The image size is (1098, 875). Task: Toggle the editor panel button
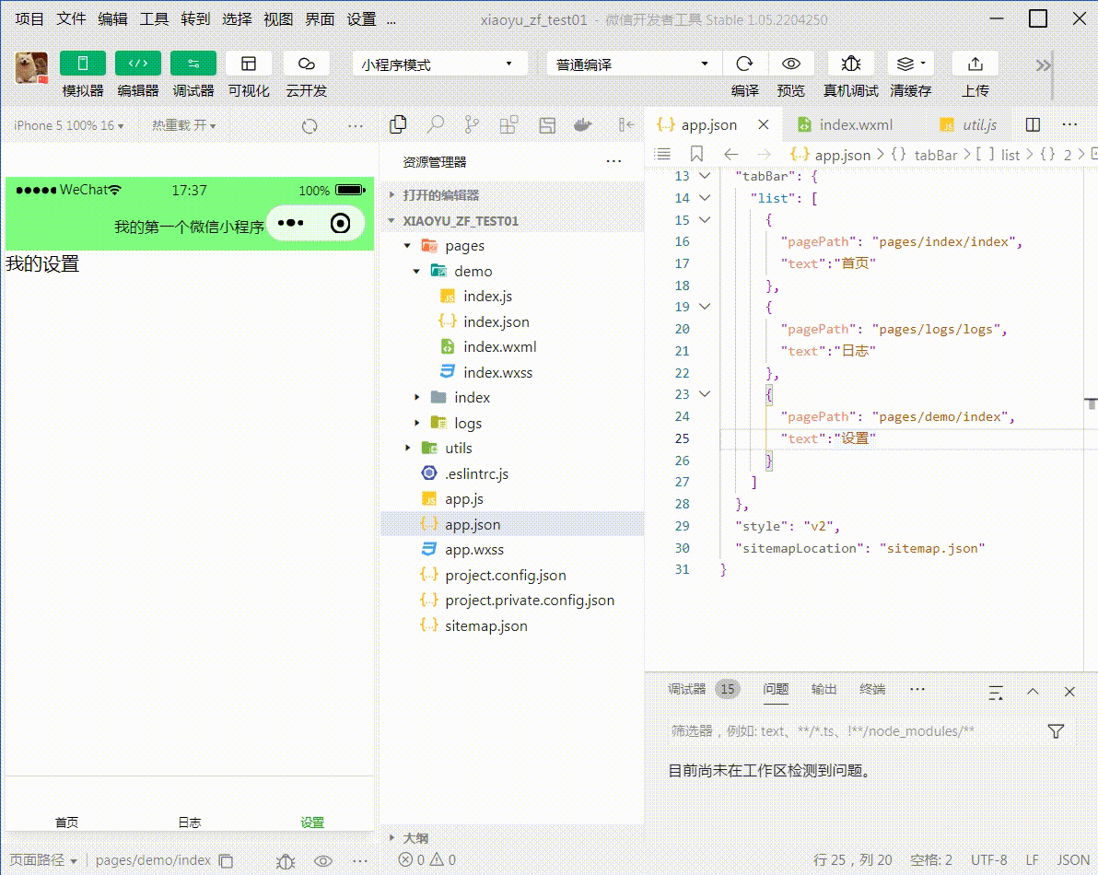138,64
